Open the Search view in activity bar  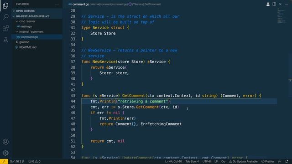[x=5, y=17]
